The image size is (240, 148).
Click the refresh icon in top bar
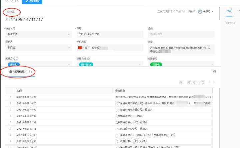(x=17, y=1)
